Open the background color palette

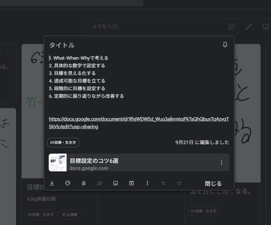click(x=68, y=183)
